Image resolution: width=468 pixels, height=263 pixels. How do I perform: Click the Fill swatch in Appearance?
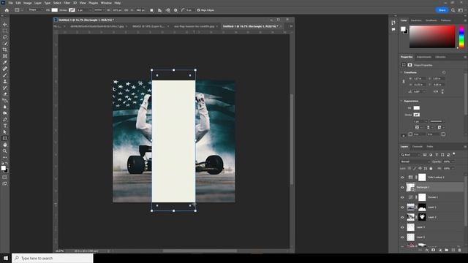click(416, 108)
